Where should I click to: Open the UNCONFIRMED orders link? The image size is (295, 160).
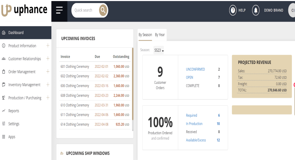[x=195, y=70]
